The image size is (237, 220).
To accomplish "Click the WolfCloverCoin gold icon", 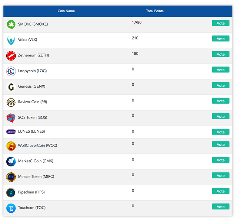I will pyautogui.click(x=11, y=146).
